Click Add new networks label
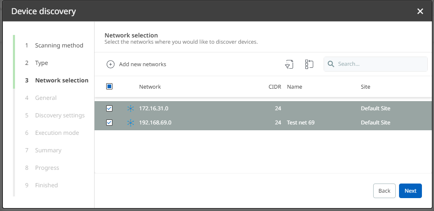The image size is (434, 211). (x=142, y=64)
